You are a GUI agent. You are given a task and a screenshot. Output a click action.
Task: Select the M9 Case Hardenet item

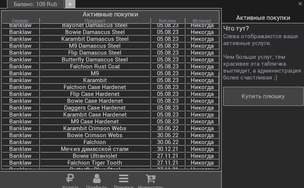click(95, 121)
